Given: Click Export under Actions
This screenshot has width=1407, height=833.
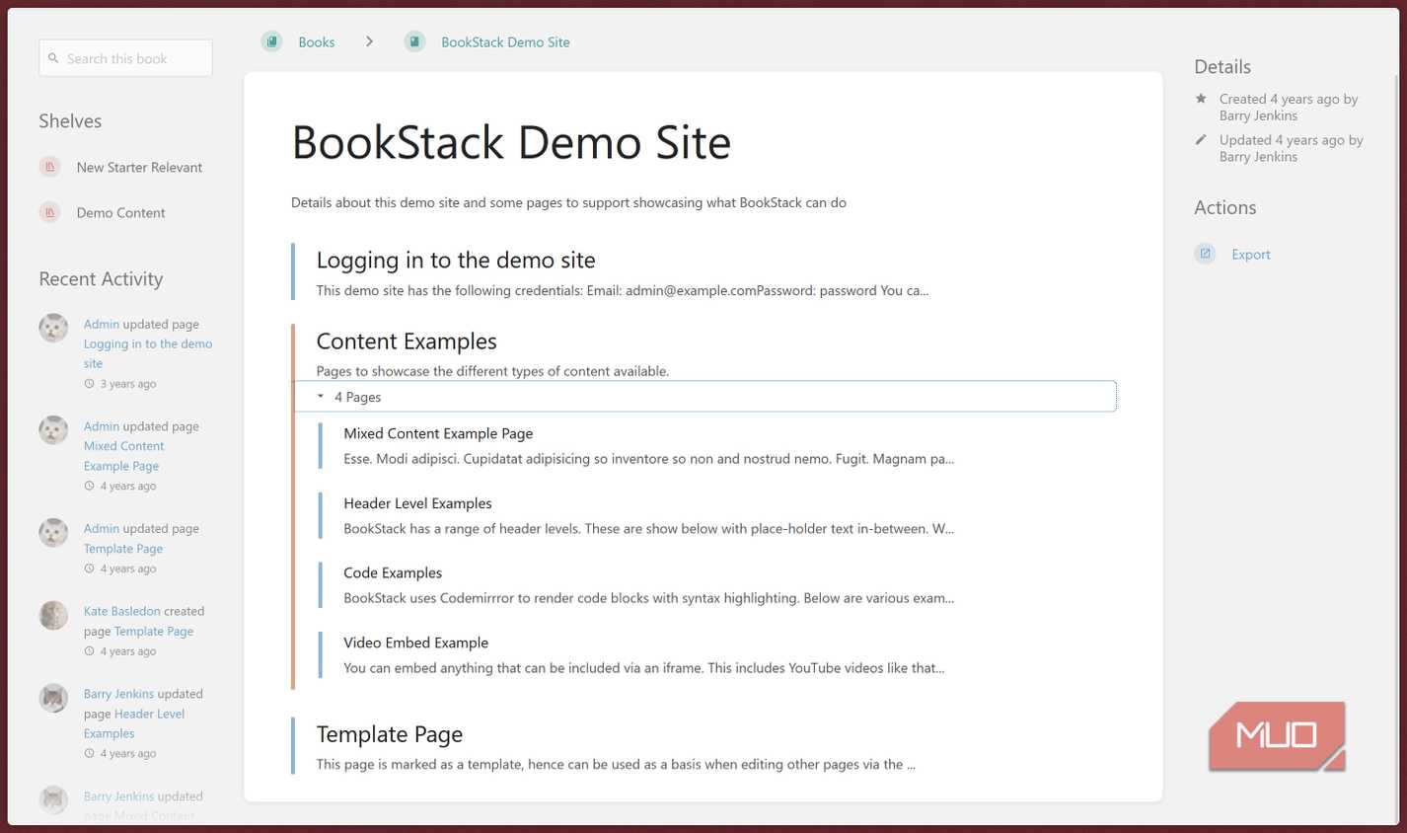Looking at the screenshot, I should tap(1250, 255).
